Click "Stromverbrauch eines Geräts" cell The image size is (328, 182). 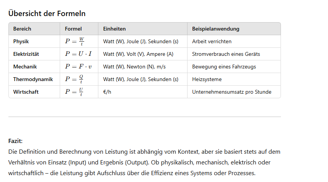tap(226, 54)
